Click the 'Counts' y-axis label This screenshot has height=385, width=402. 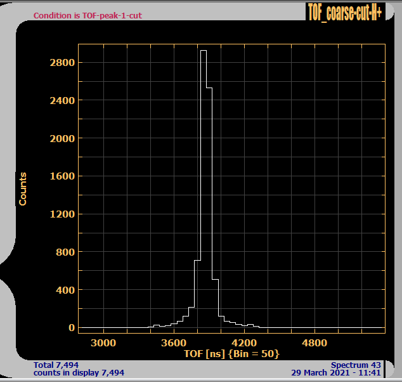pyautogui.click(x=23, y=189)
